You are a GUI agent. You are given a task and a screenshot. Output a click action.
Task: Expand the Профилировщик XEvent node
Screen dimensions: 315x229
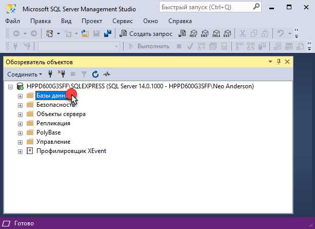click(20, 151)
